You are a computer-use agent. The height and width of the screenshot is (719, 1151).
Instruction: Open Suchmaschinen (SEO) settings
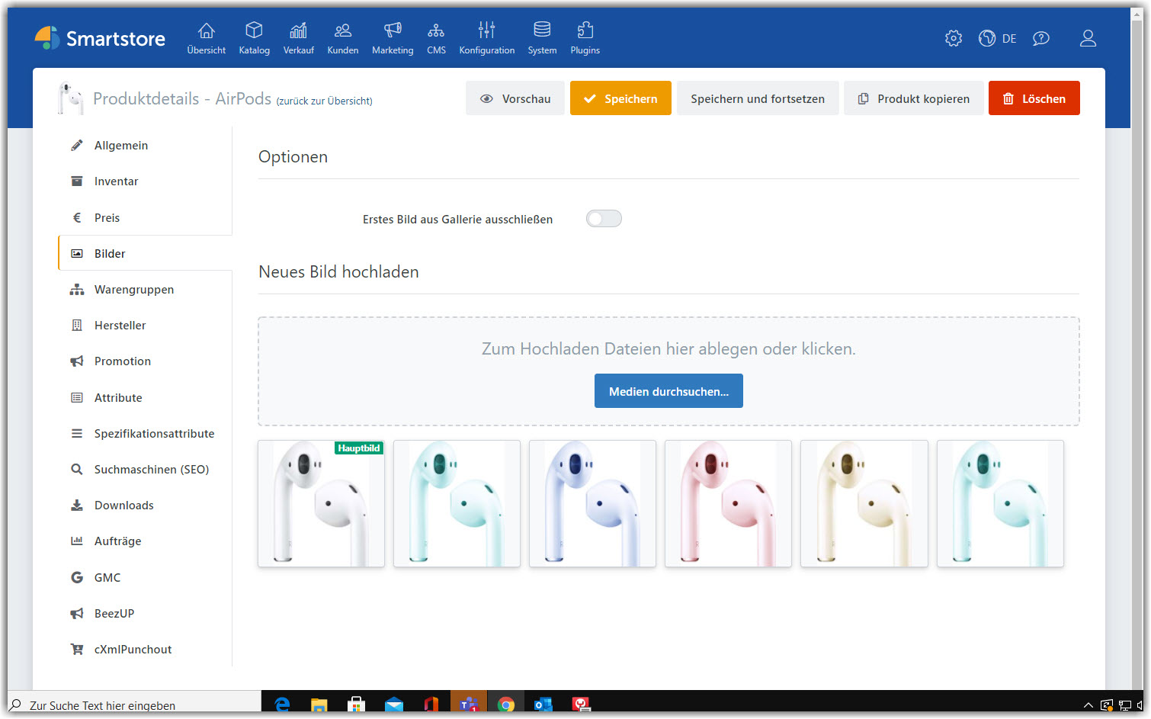tap(151, 469)
